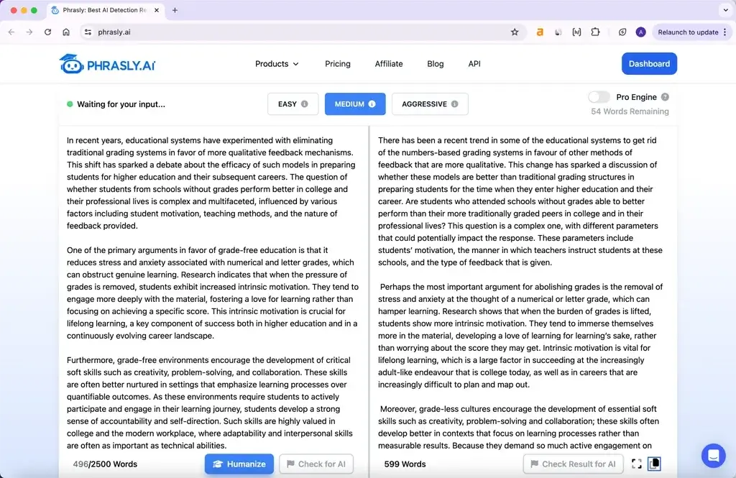Viewport: 736px width, 478px height.
Task: Open the profile avatar A
Action: pos(640,32)
